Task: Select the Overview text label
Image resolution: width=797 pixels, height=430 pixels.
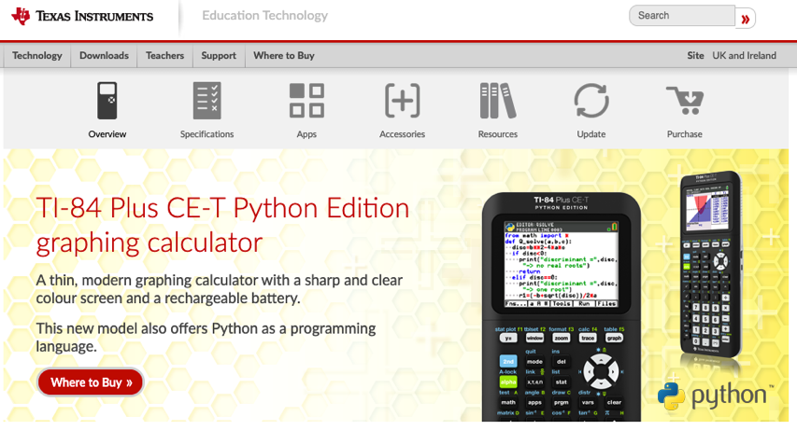Action: point(107,134)
